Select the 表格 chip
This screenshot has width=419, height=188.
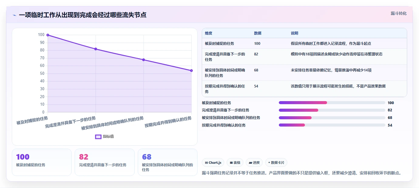tap(235, 163)
